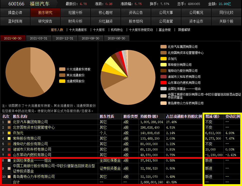Open the 经营分析 tab
242x186 pixels.
tap(75, 12)
